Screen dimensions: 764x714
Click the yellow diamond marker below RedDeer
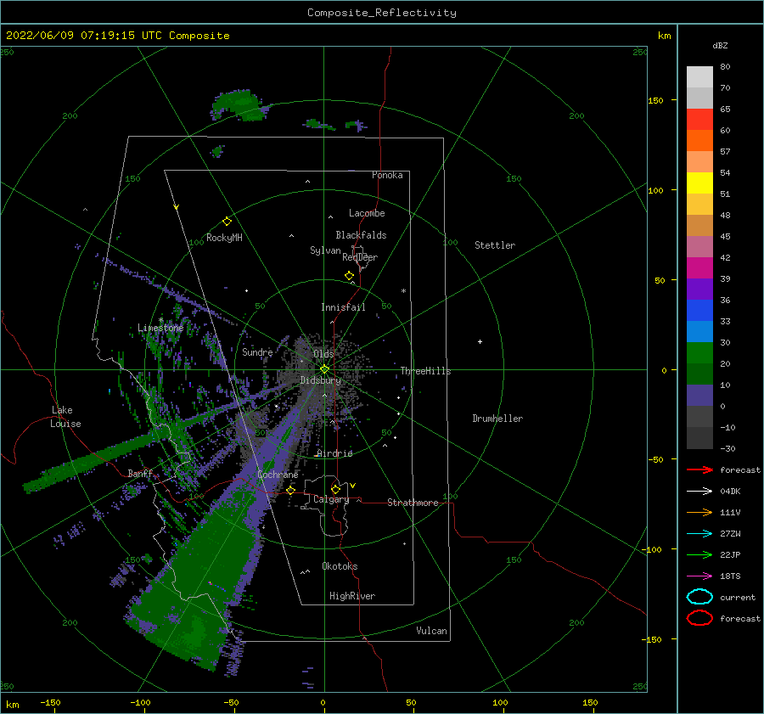(x=349, y=276)
